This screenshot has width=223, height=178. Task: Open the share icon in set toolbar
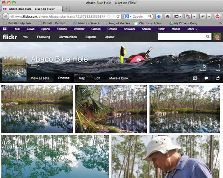pos(218,78)
